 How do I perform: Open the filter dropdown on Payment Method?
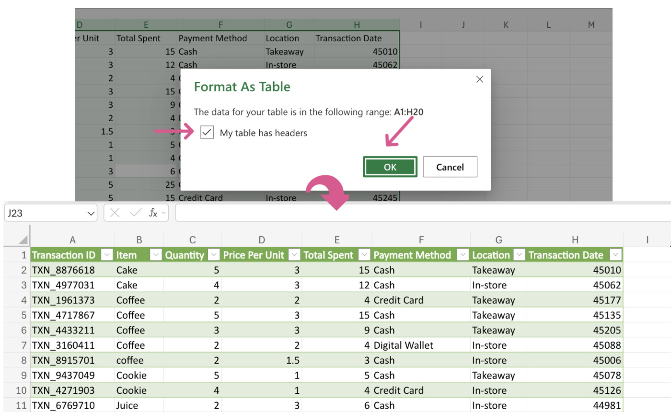tap(463, 255)
